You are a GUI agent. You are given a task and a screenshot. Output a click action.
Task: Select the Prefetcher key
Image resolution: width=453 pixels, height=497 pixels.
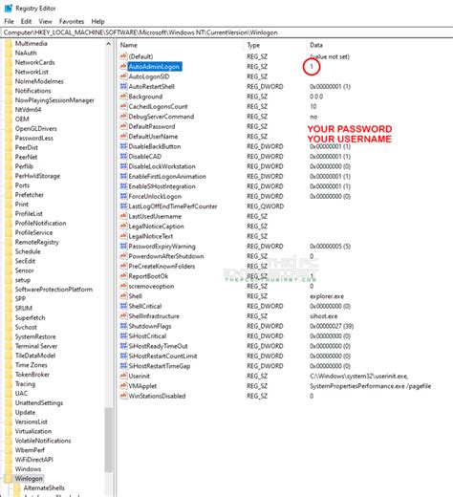[30, 195]
